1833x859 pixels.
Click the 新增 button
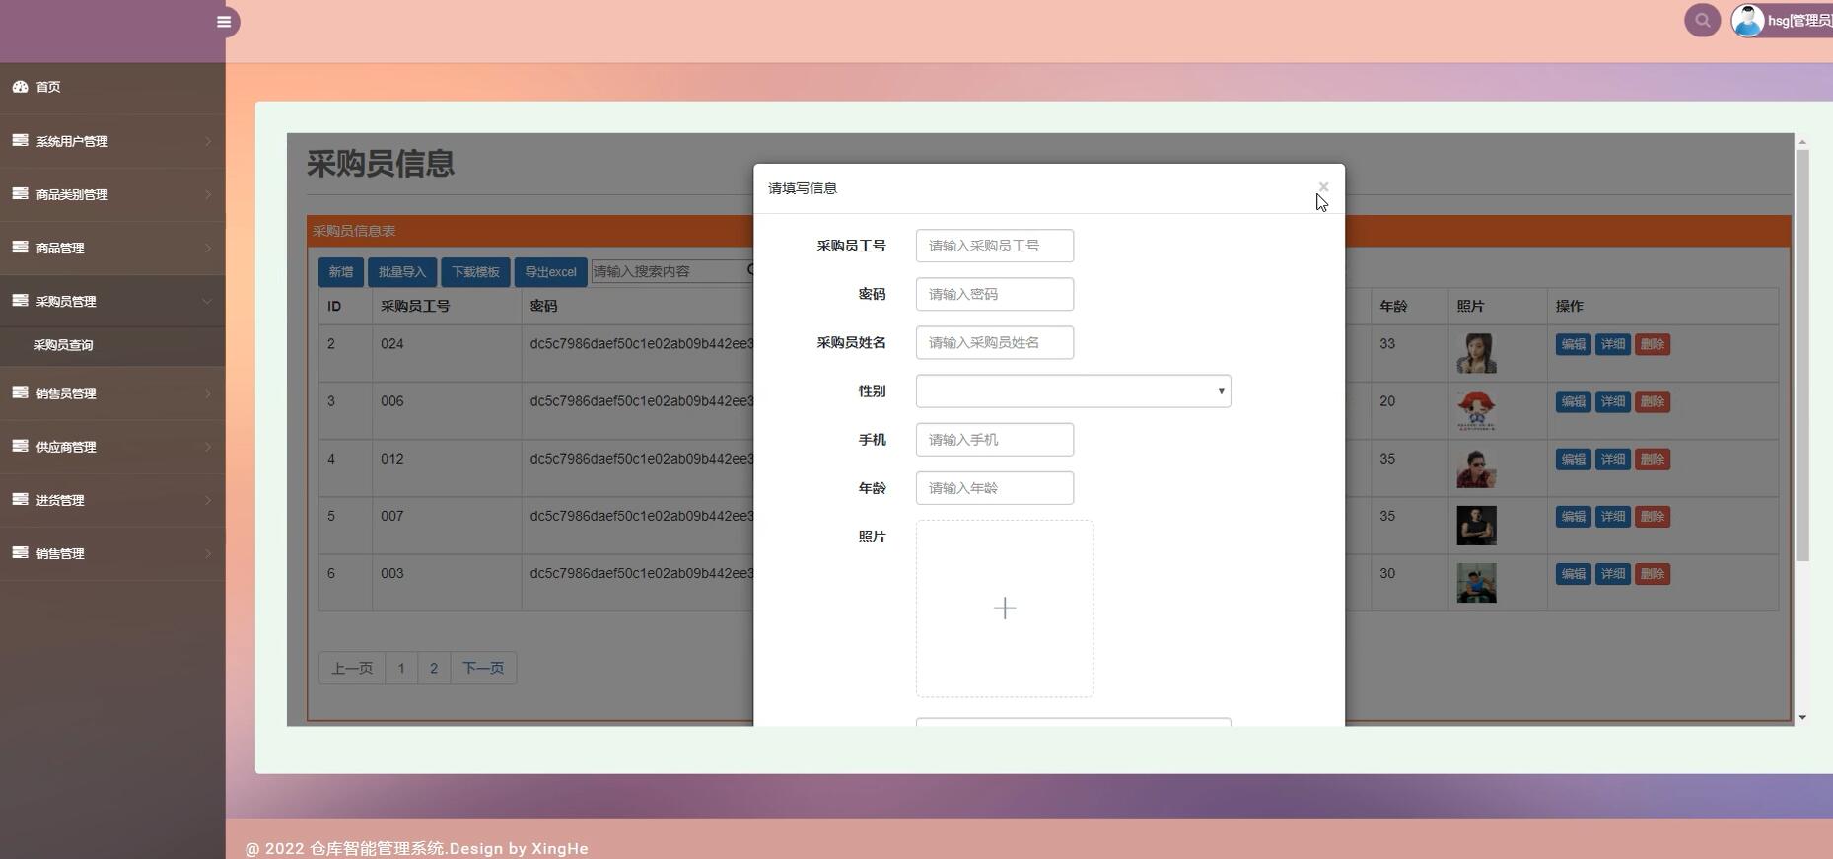pyautogui.click(x=341, y=272)
